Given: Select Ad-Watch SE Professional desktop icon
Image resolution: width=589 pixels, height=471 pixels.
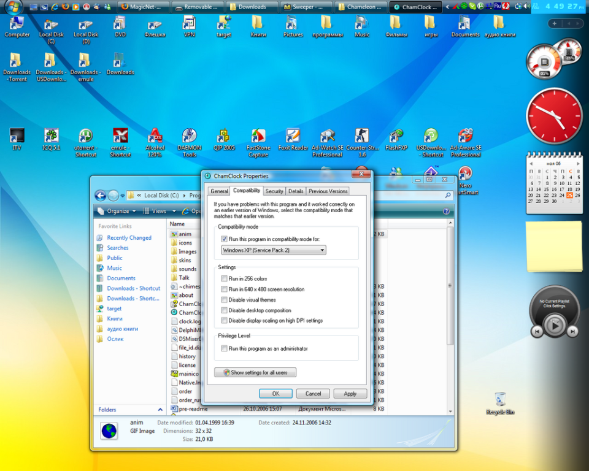Looking at the screenshot, I should tap(328, 142).
